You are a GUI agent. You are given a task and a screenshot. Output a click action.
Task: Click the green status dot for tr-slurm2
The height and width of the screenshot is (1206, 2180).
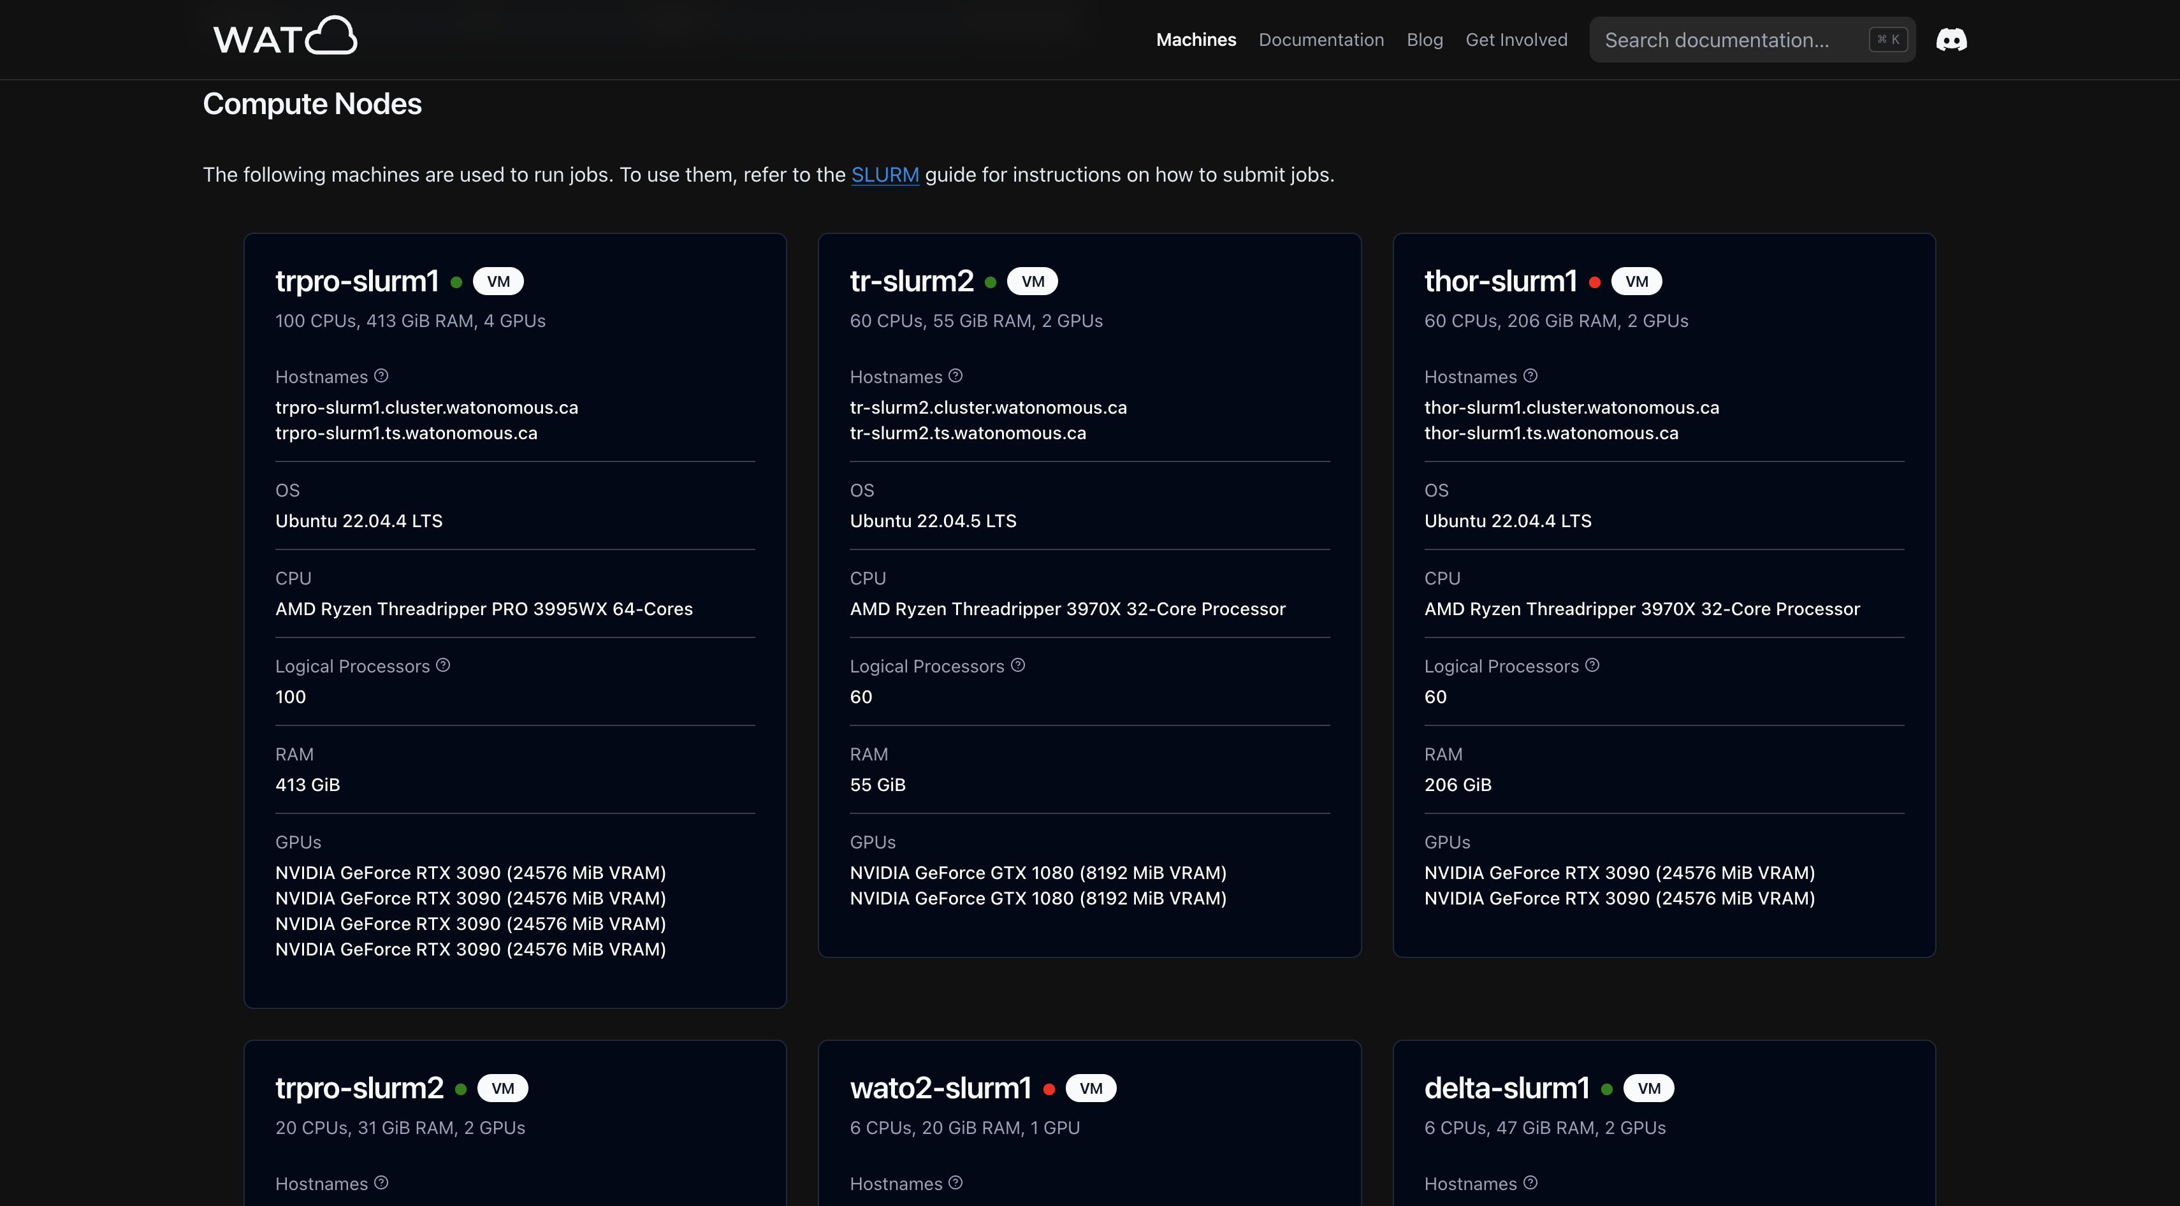click(990, 282)
